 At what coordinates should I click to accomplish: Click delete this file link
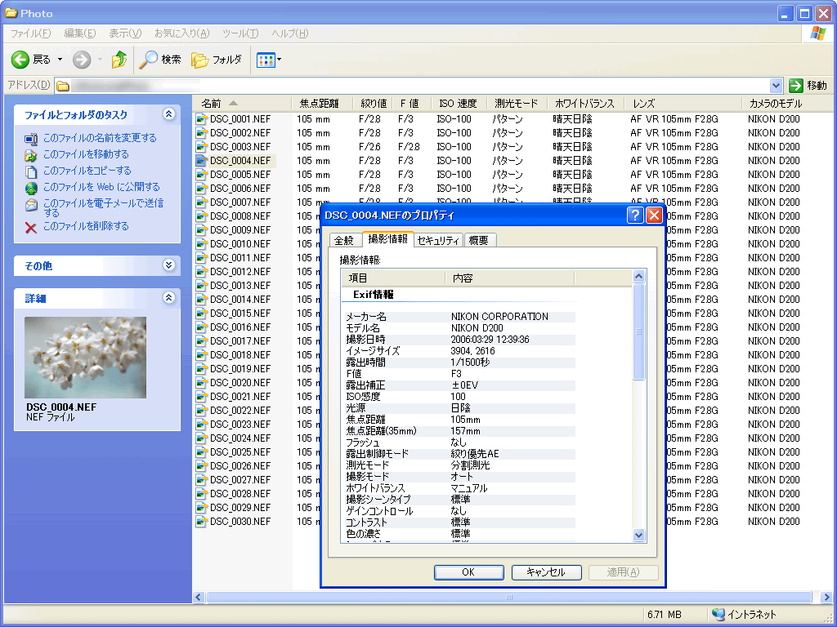[x=86, y=226]
